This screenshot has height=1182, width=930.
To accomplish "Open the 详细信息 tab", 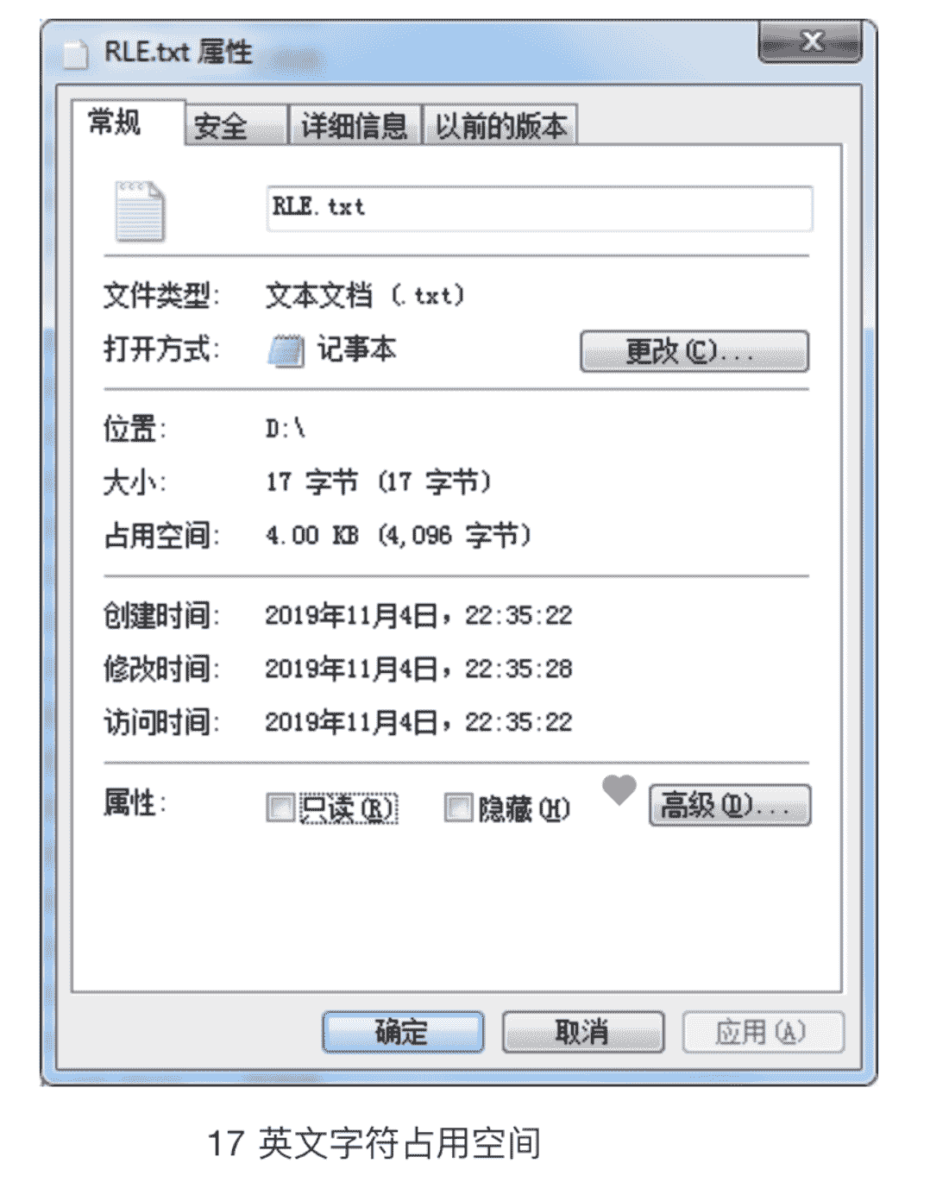I will pos(355,126).
